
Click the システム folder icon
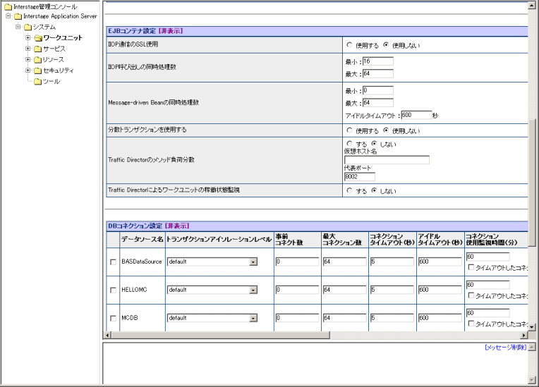coord(27,27)
